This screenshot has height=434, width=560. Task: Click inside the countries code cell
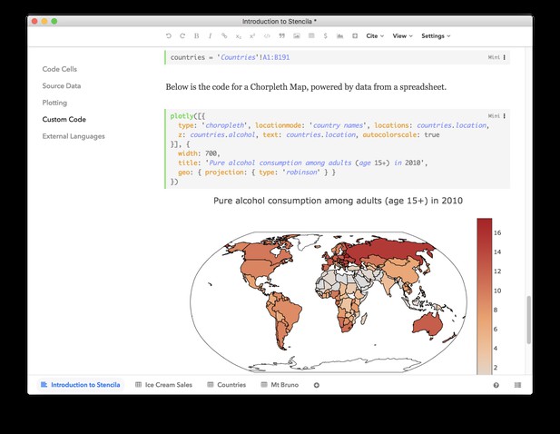point(338,57)
